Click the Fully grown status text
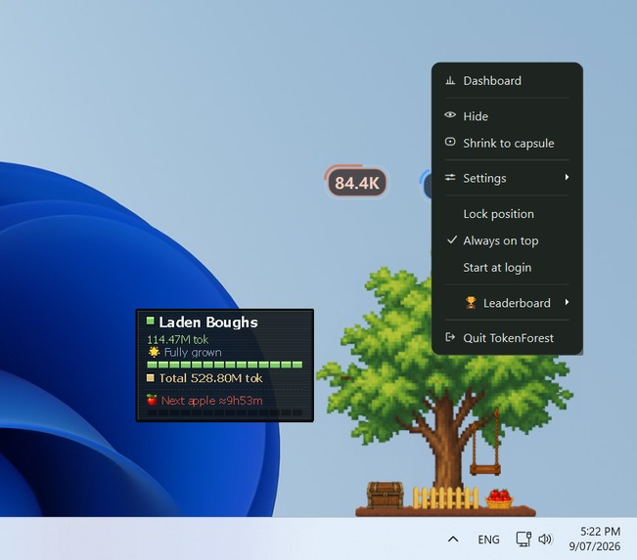Screen dimensions: 637x560 (193, 352)
